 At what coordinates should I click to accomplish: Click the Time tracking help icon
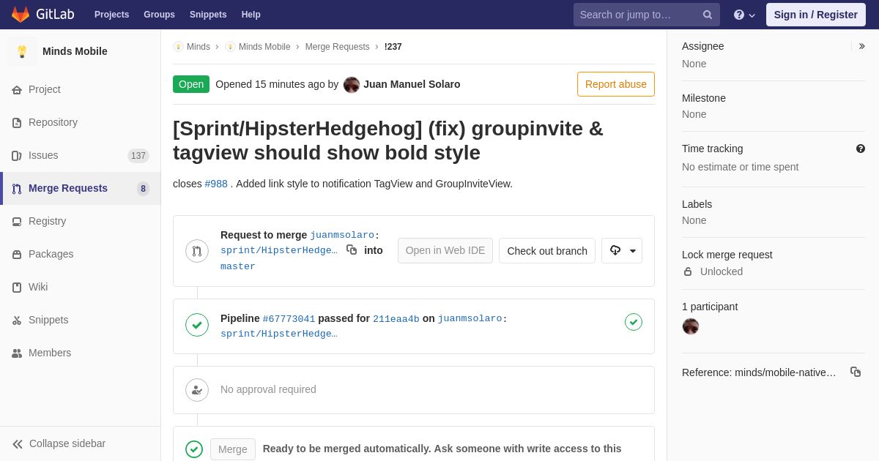(861, 149)
